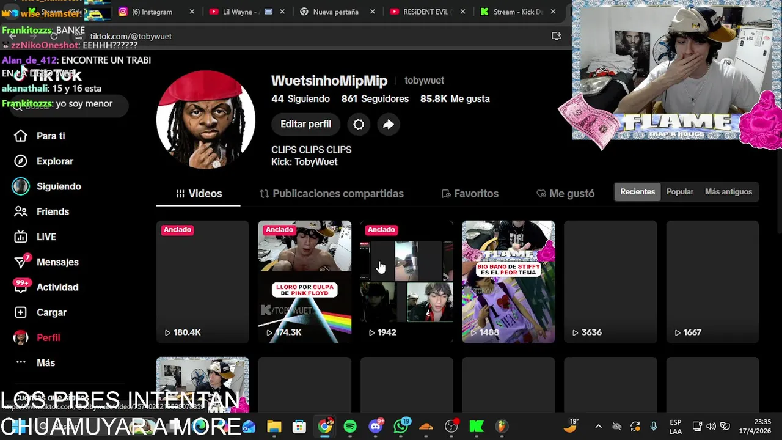Screen dimensions: 782x440
Task: Open the video with 1667 views
Action: point(712,282)
